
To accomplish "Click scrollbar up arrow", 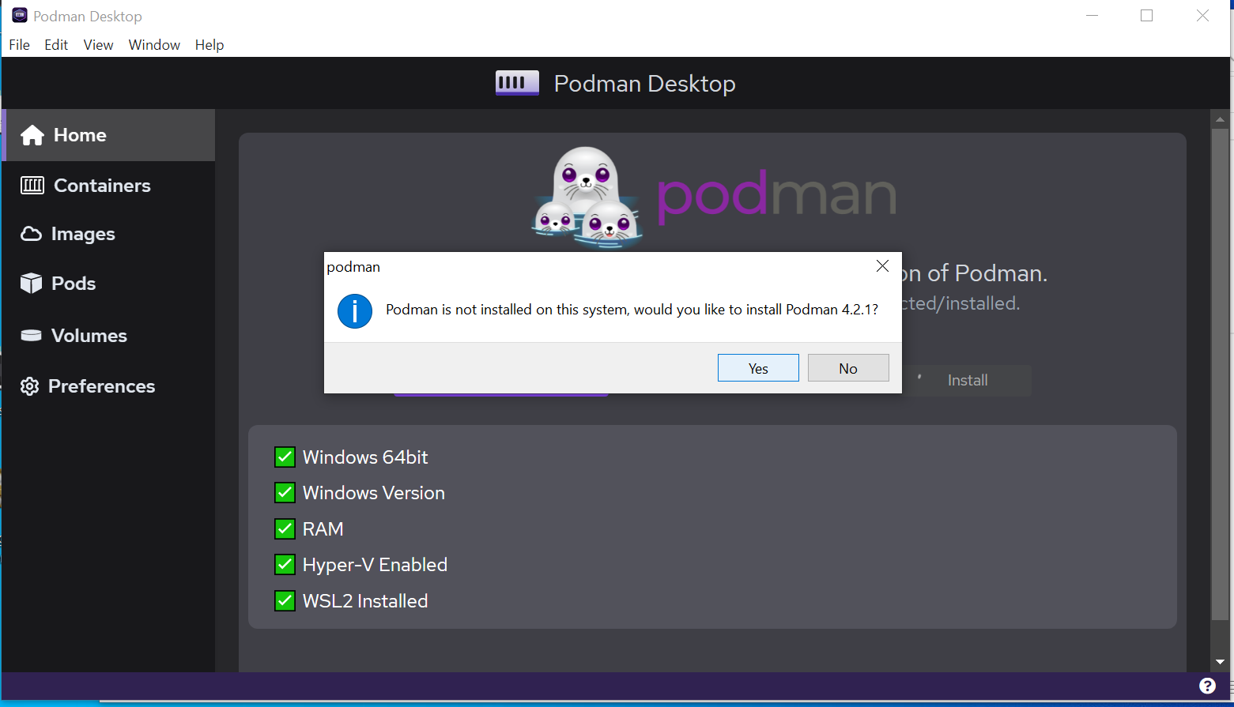I will 1220,120.
